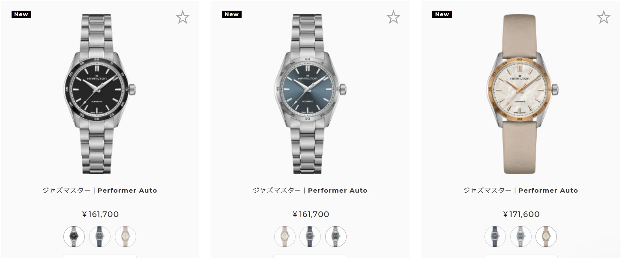This screenshot has width=622, height=258.
Task: Select steel bracelet blue dial variant under second watch
Action: 336,236
